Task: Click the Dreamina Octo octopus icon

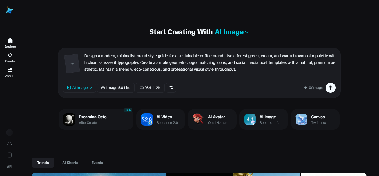Action: point(69,119)
